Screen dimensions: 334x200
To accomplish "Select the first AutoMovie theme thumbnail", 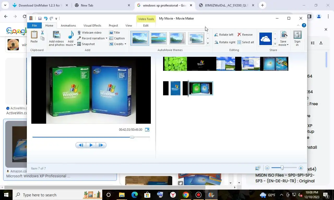I will click(x=140, y=38).
